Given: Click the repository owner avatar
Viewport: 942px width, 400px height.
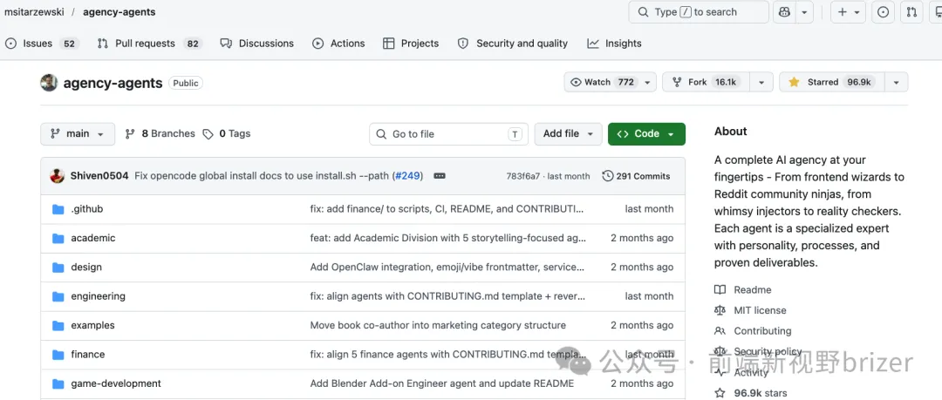Looking at the screenshot, I should [49, 83].
